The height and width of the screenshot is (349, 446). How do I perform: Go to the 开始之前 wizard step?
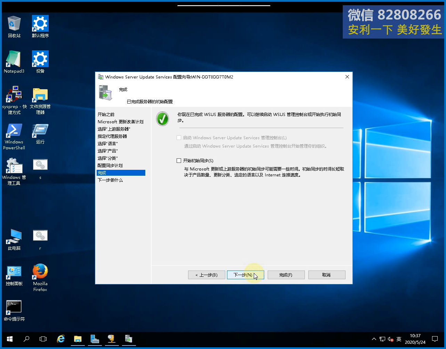coord(106,114)
